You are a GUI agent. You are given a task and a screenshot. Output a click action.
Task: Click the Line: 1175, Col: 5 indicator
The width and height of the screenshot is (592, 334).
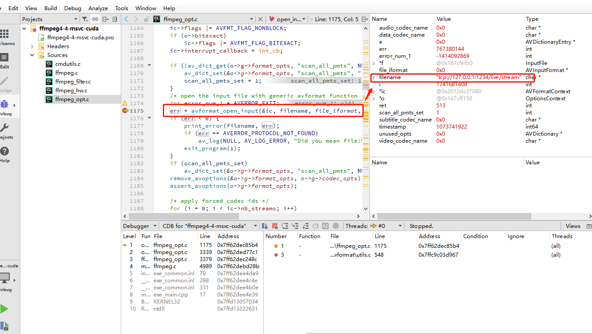point(337,19)
